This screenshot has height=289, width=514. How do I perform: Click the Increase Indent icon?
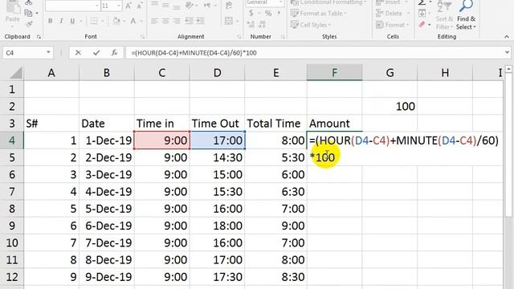coord(200,21)
